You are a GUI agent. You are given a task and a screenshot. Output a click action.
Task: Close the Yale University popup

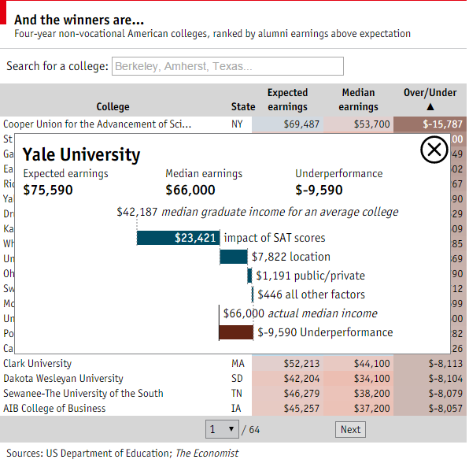(434, 150)
